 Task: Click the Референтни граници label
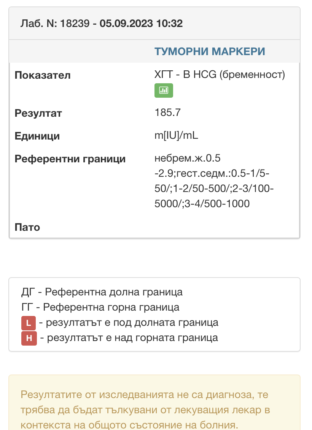70,159
